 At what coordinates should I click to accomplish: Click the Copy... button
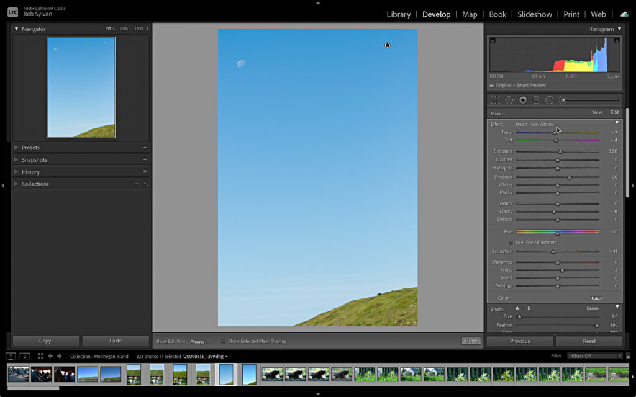pos(46,341)
